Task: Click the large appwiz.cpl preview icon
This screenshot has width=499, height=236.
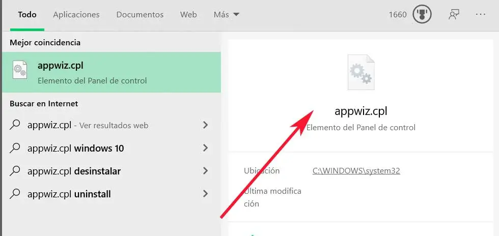Action: (361, 72)
